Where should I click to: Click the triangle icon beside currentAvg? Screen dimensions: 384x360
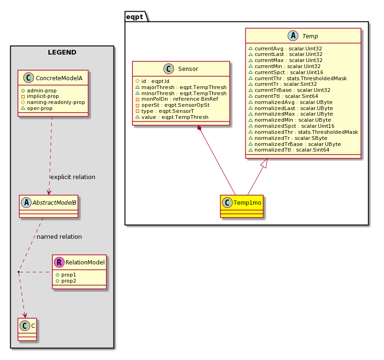(250, 48)
